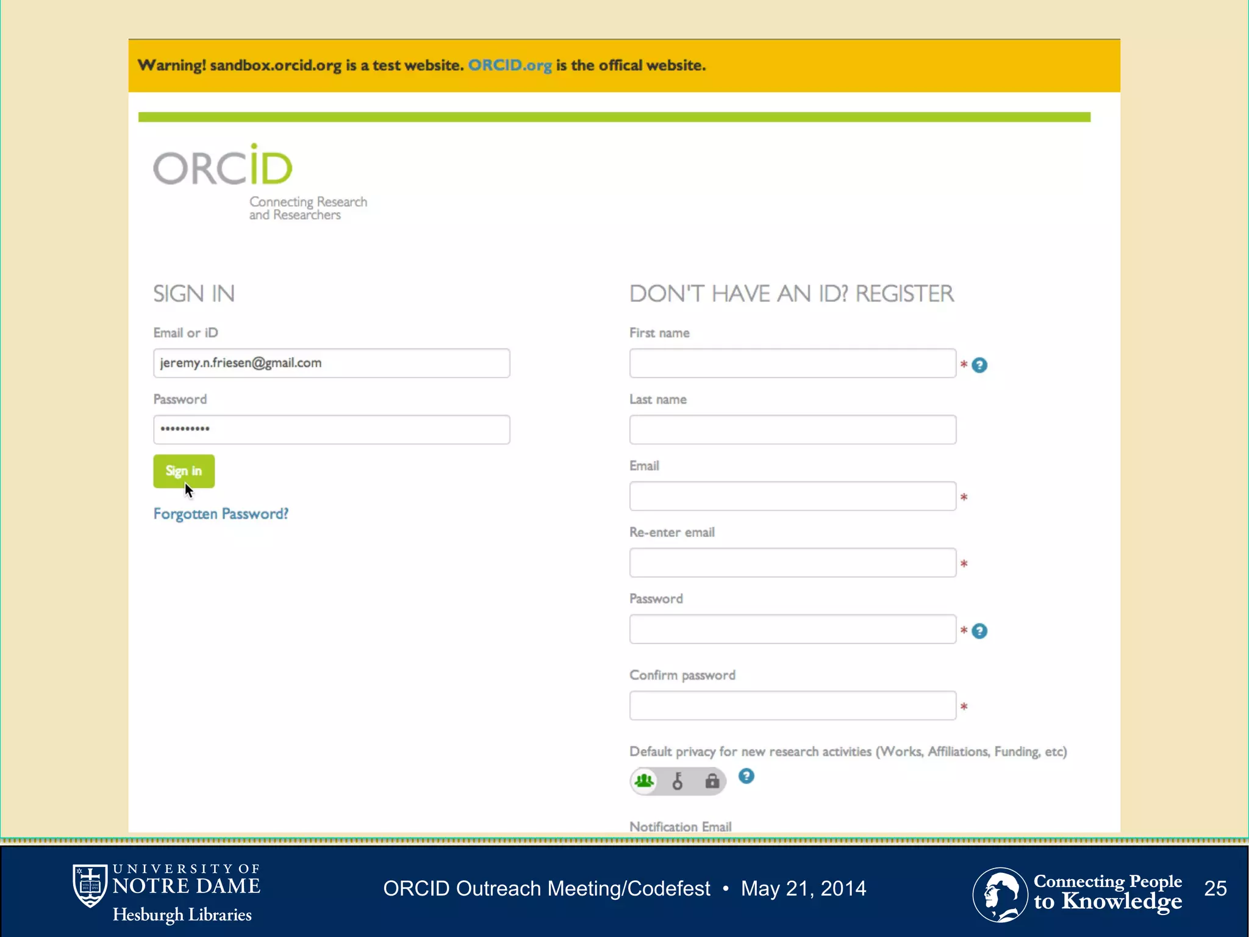The width and height of the screenshot is (1249, 937).
Task: Select the limited (key) privacy option
Action: [x=678, y=781]
